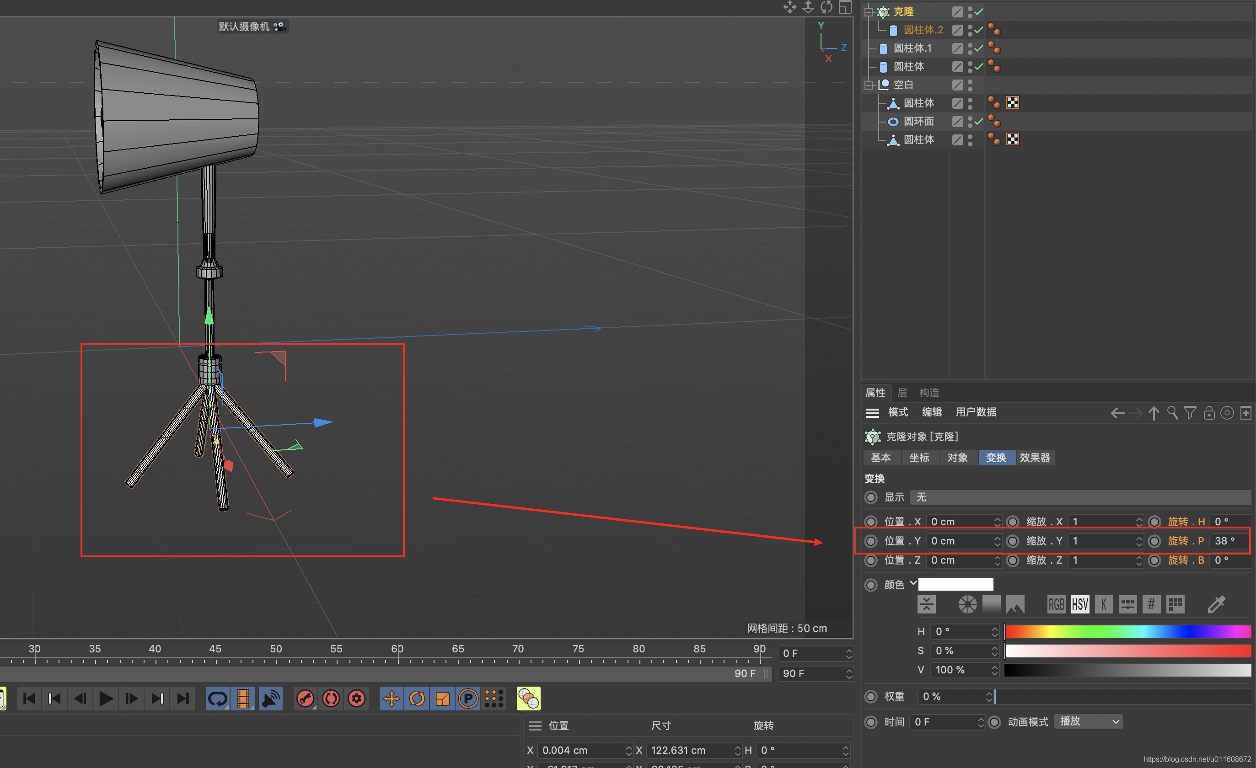Toggle checkmark of 圆柱体.1 object
The image size is (1256, 768).
pyautogui.click(x=978, y=48)
